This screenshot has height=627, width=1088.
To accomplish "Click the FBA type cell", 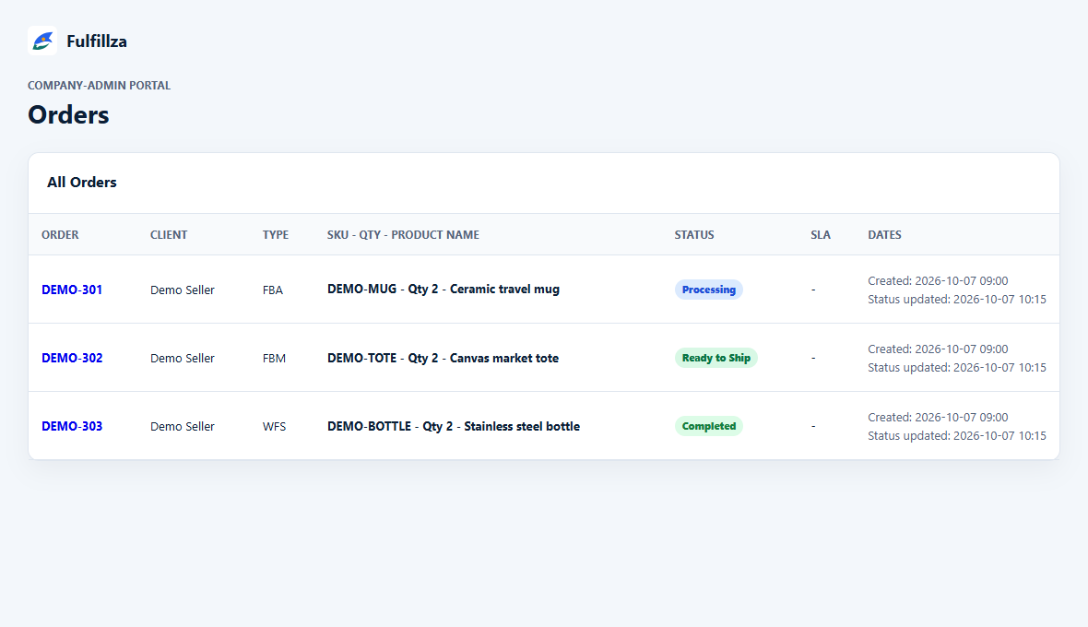I will click(x=273, y=290).
